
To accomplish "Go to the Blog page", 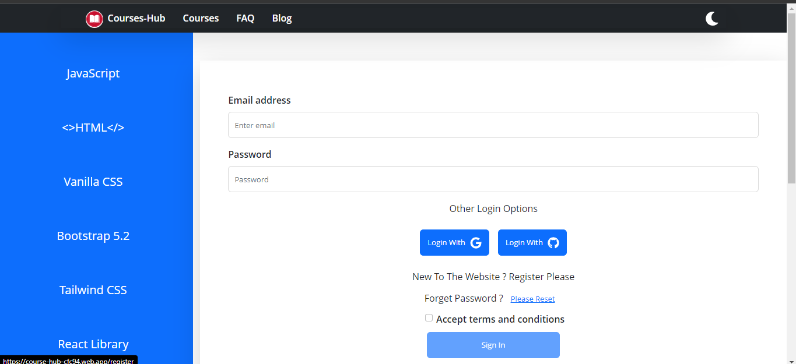I will [x=282, y=18].
